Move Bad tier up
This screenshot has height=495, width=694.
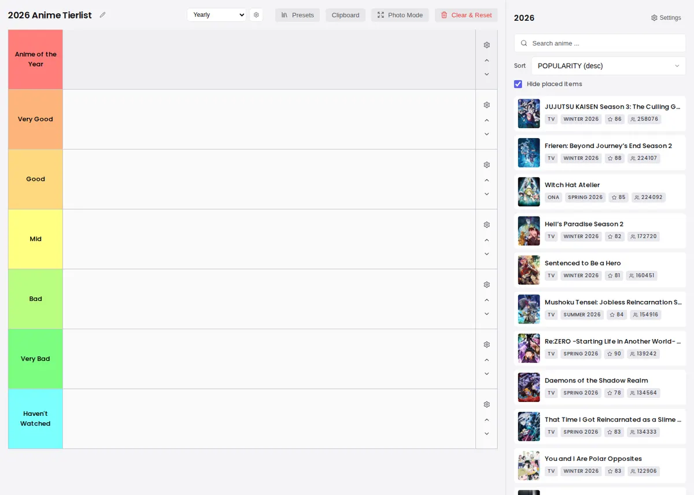[x=486, y=300]
